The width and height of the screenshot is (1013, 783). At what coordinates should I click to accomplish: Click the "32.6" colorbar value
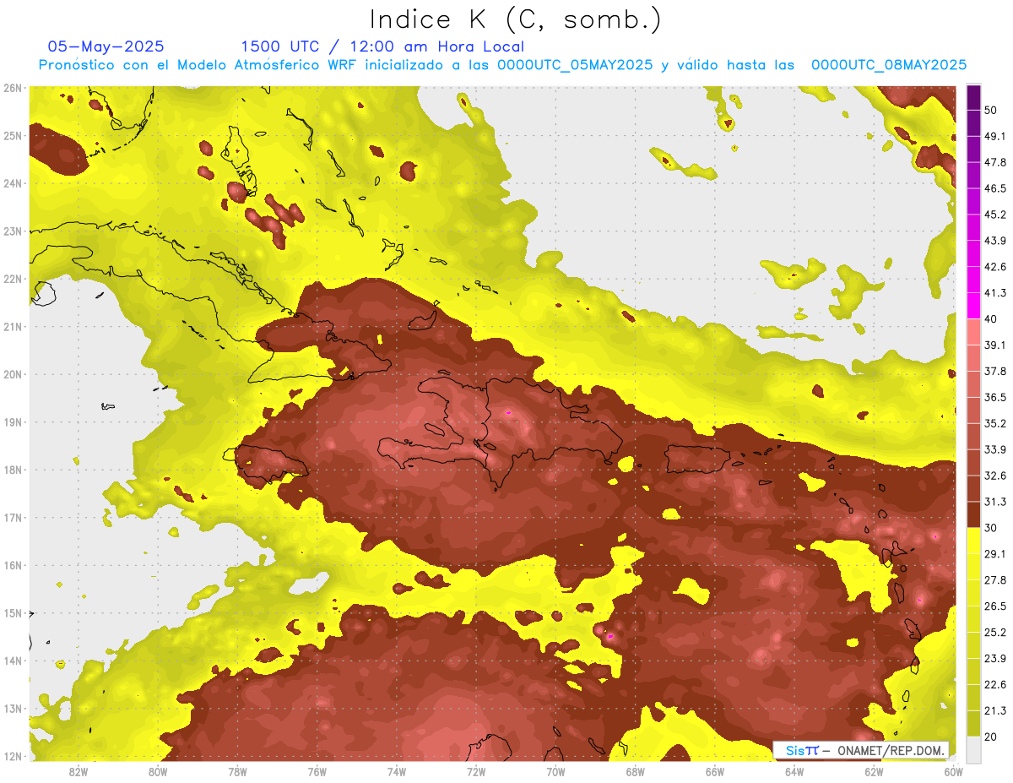coord(994,476)
